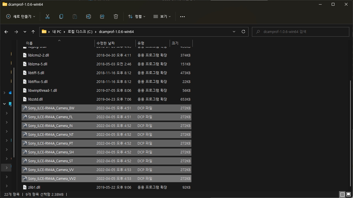The image size is (353, 198).
Task: Go up one folder level arrow
Action: (x=33, y=32)
